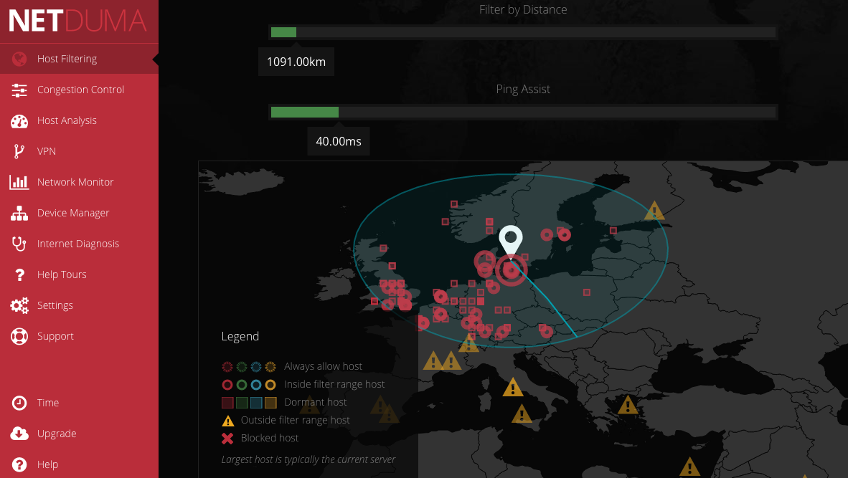Click the NETDUMA logo

78,21
